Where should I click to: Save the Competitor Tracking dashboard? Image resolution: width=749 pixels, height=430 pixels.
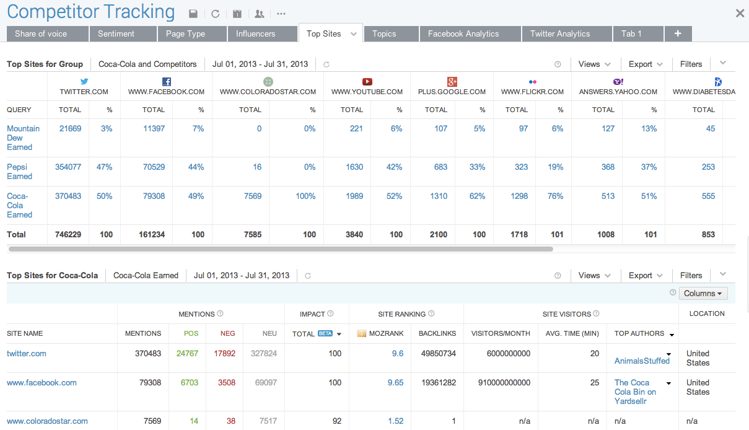(193, 14)
